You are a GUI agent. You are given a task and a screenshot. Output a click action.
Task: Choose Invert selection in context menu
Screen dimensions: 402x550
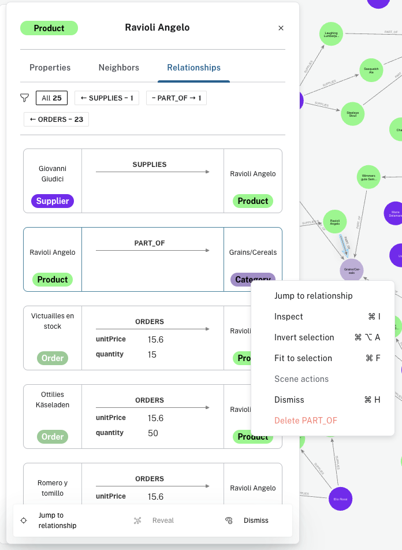323,337
